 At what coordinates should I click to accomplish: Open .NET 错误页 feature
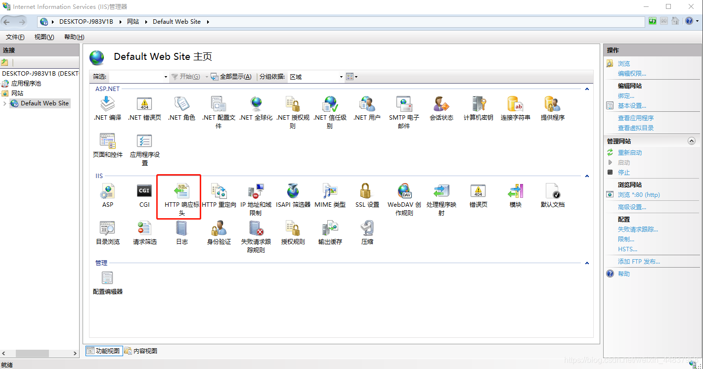[x=144, y=109]
